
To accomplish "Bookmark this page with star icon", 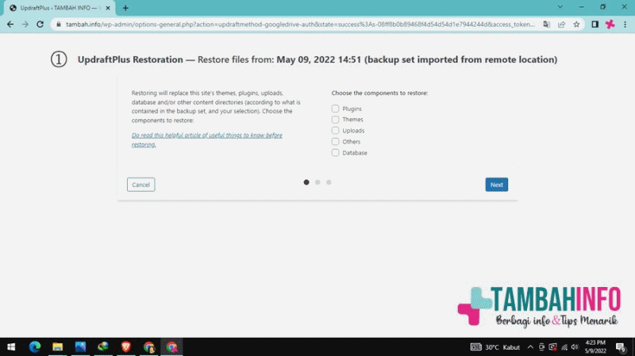I will click(576, 25).
